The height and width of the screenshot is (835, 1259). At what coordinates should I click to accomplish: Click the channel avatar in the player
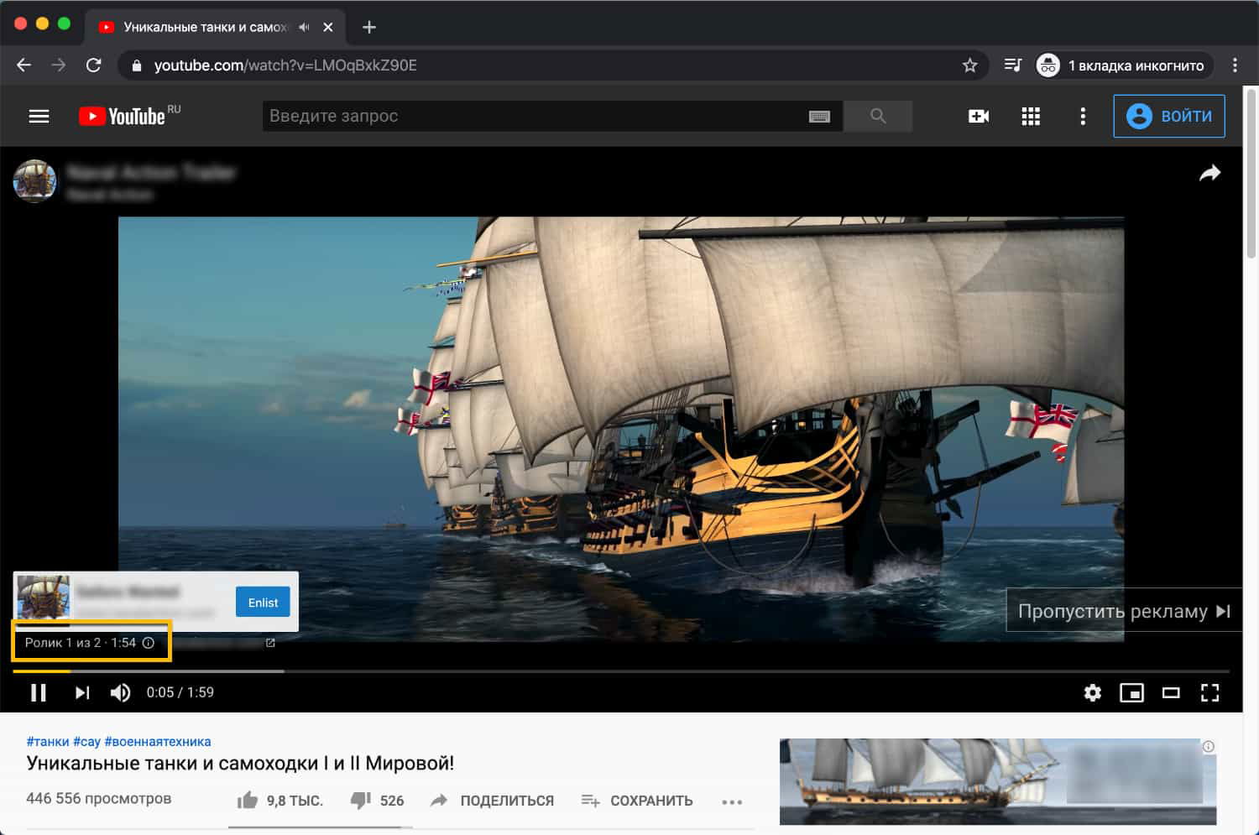click(x=34, y=181)
